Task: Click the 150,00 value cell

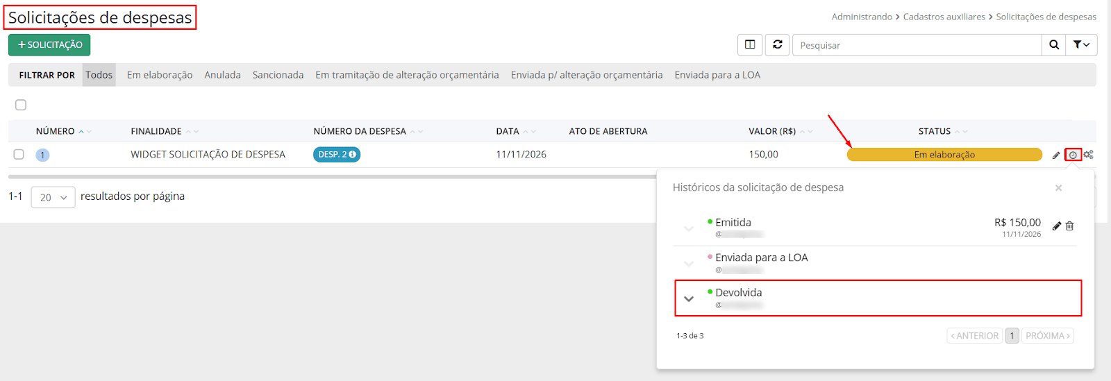Action: (x=763, y=155)
